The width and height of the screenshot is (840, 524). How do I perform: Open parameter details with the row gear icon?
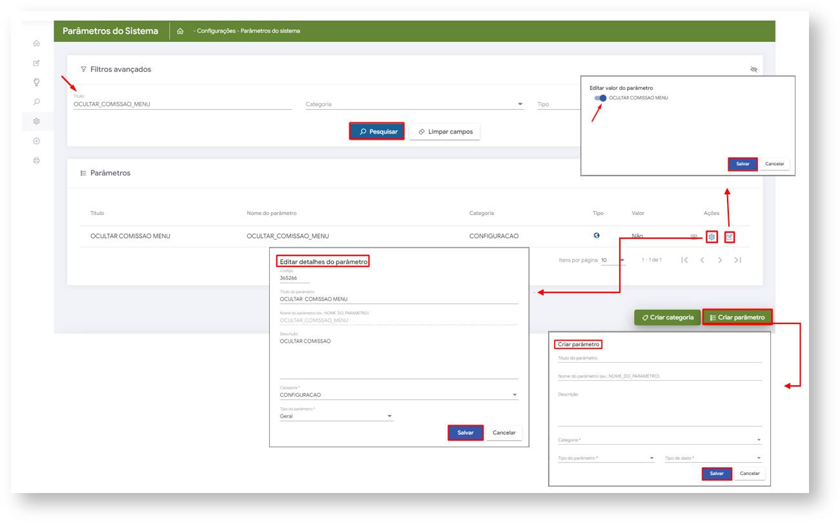pos(712,237)
